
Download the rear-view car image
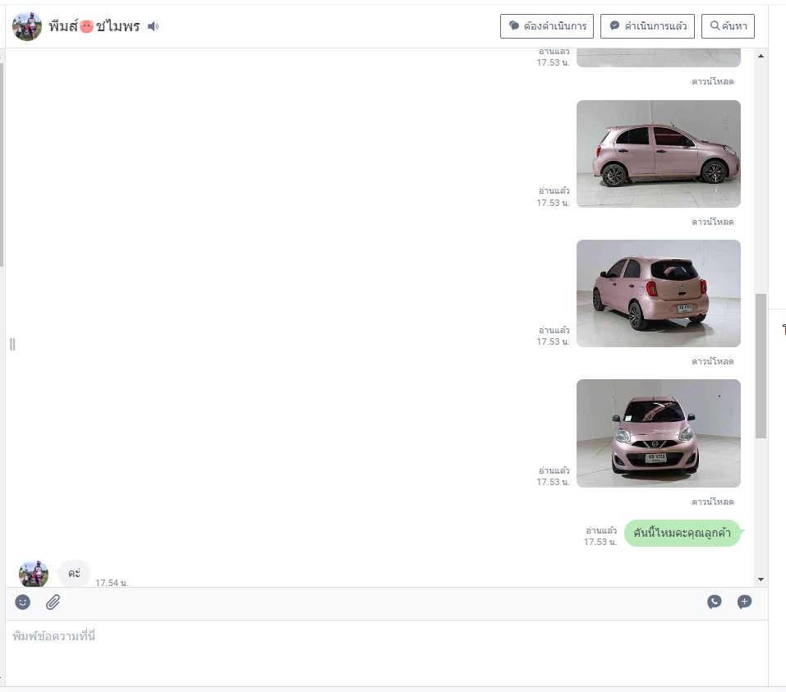pos(712,361)
